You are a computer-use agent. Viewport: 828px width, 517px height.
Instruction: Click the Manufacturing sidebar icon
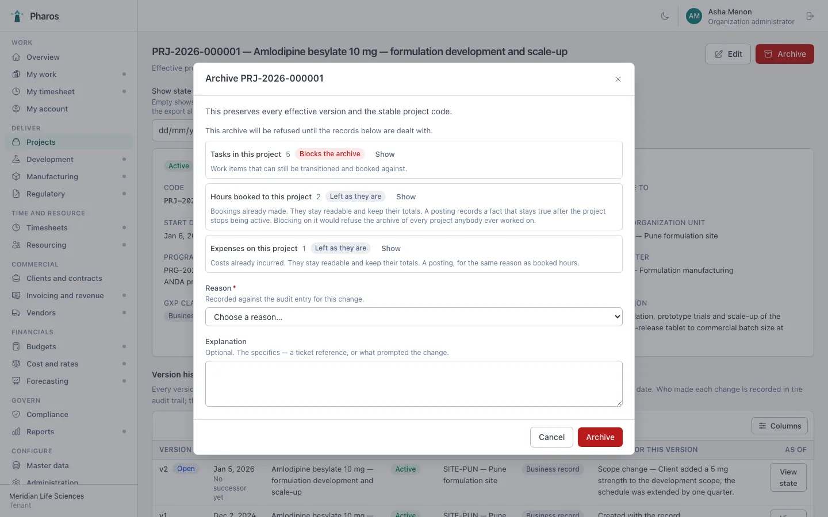point(16,177)
